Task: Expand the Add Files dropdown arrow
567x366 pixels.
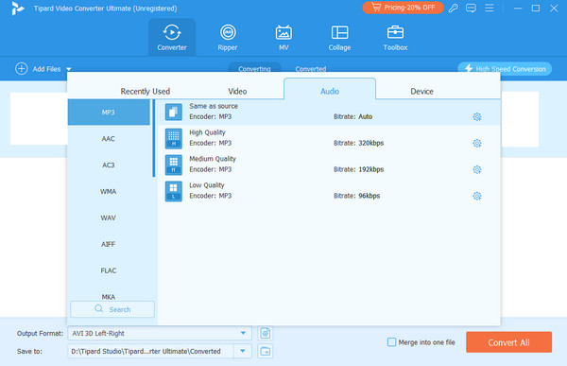Action: point(69,69)
